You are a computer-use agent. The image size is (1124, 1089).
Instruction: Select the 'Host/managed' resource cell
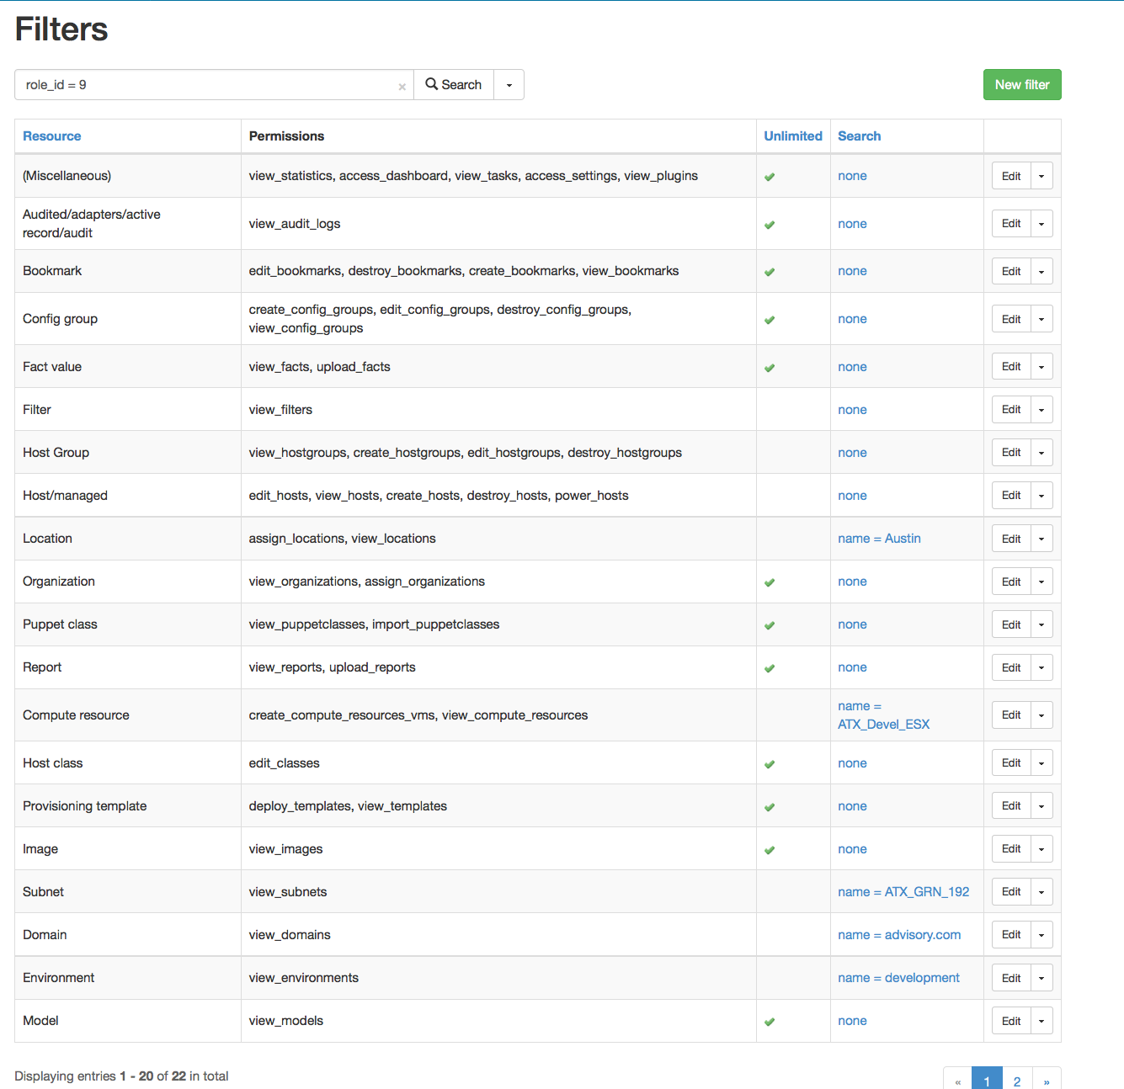point(128,496)
